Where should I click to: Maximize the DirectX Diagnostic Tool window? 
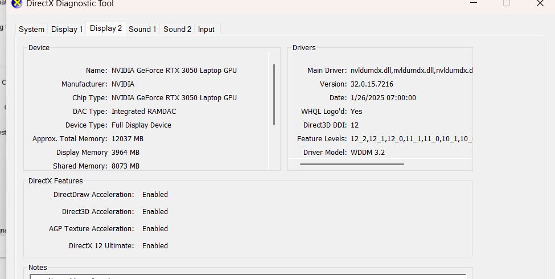click(x=506, y=3)
